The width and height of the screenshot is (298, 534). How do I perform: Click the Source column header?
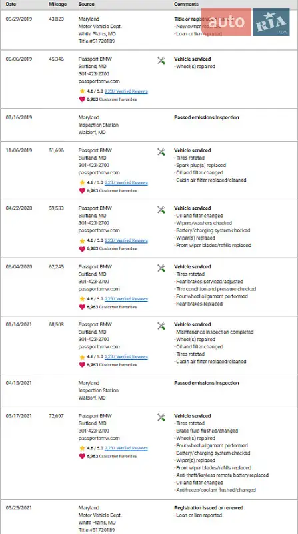(87, 4)
